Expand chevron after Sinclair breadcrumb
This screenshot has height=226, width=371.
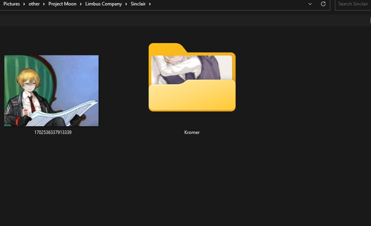(150, 4)
